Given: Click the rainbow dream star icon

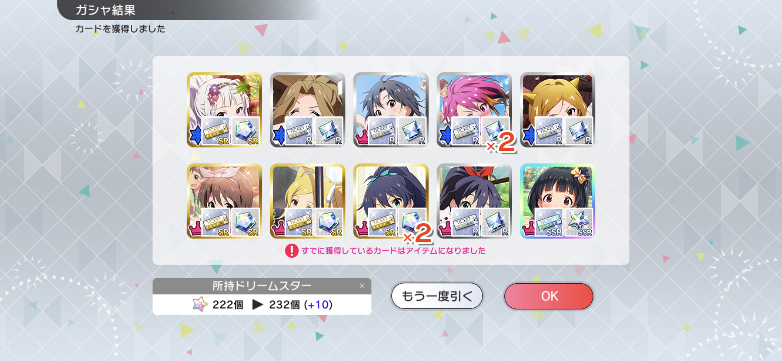Looking at the screenshot, I should pyautogui.click(x=200, y=304).
